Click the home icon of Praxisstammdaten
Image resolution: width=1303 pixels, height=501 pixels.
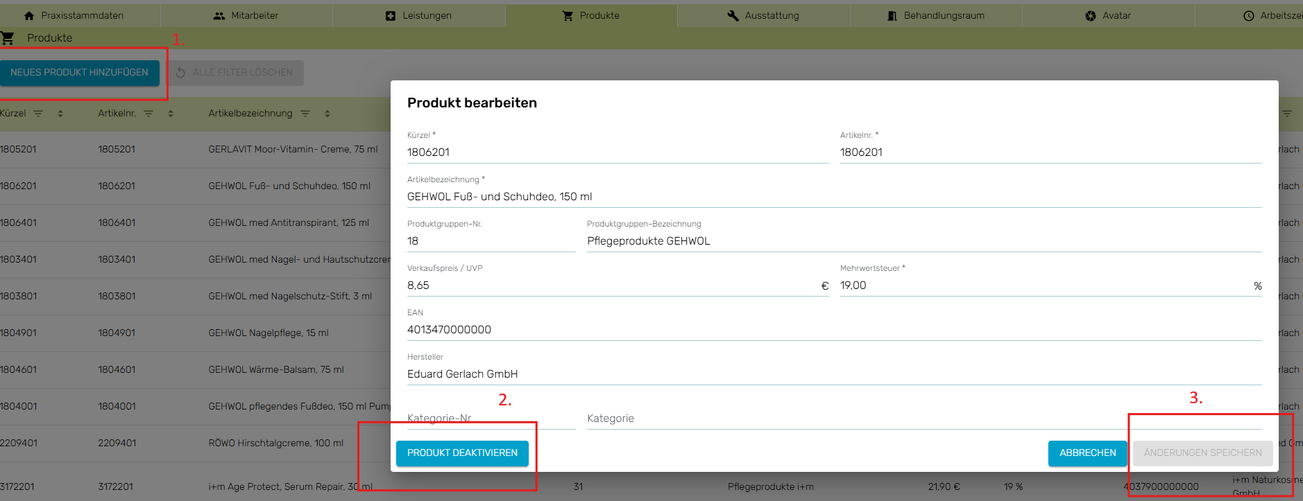pos(29,15)
